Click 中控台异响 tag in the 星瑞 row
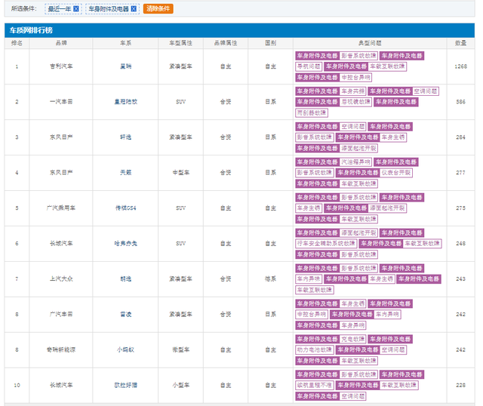The height and width of the screenshot is (406, 483). (x=355, y=77)
